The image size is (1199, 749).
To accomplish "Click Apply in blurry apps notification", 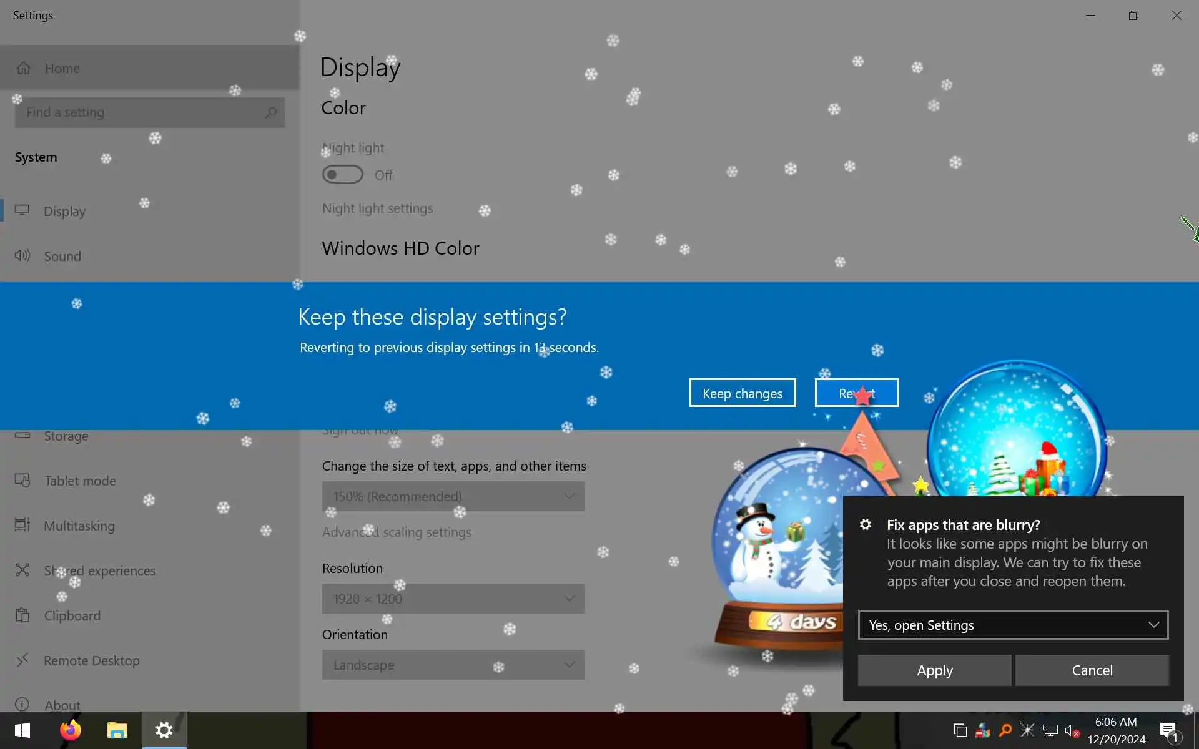I will [934, 670].
